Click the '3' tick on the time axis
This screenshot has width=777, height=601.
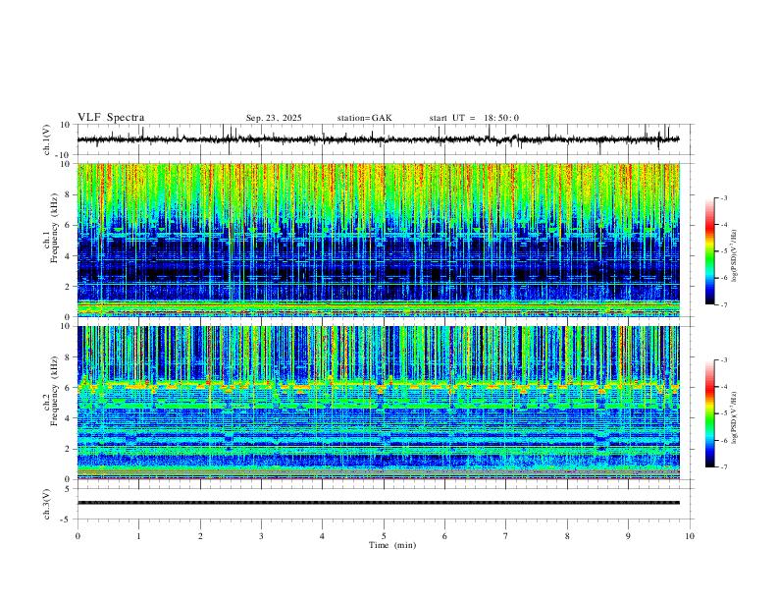click(261, 536)
